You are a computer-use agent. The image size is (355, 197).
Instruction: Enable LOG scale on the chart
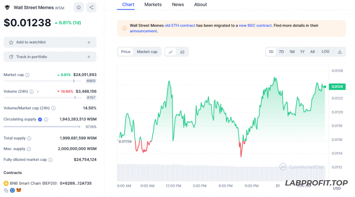325,52
